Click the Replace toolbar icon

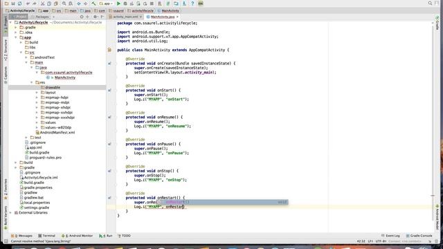(x=71, y=3)
